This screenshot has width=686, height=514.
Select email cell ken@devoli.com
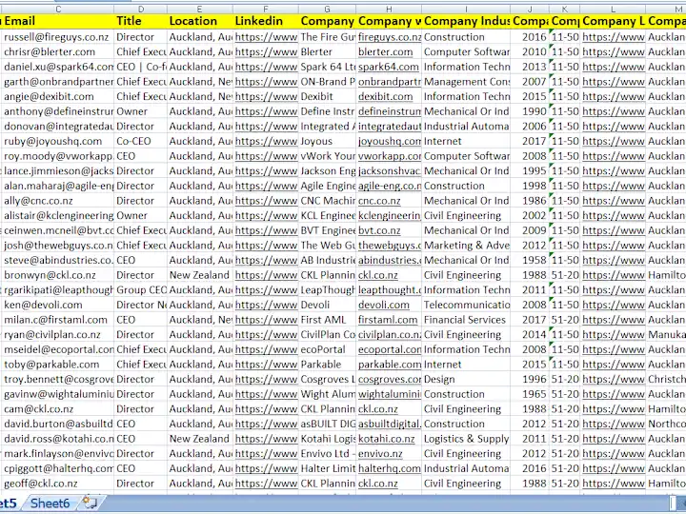click(58, 305)
